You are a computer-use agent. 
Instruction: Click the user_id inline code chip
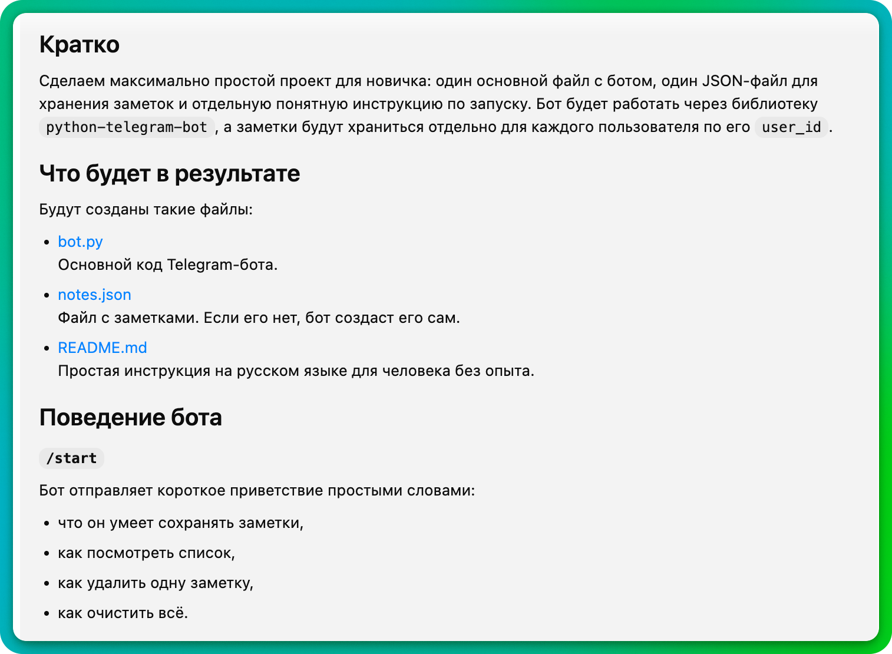click(791, 127)
